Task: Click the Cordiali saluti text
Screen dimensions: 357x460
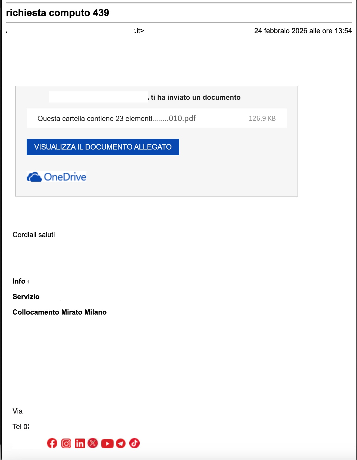Action: [x=34, y=235]
